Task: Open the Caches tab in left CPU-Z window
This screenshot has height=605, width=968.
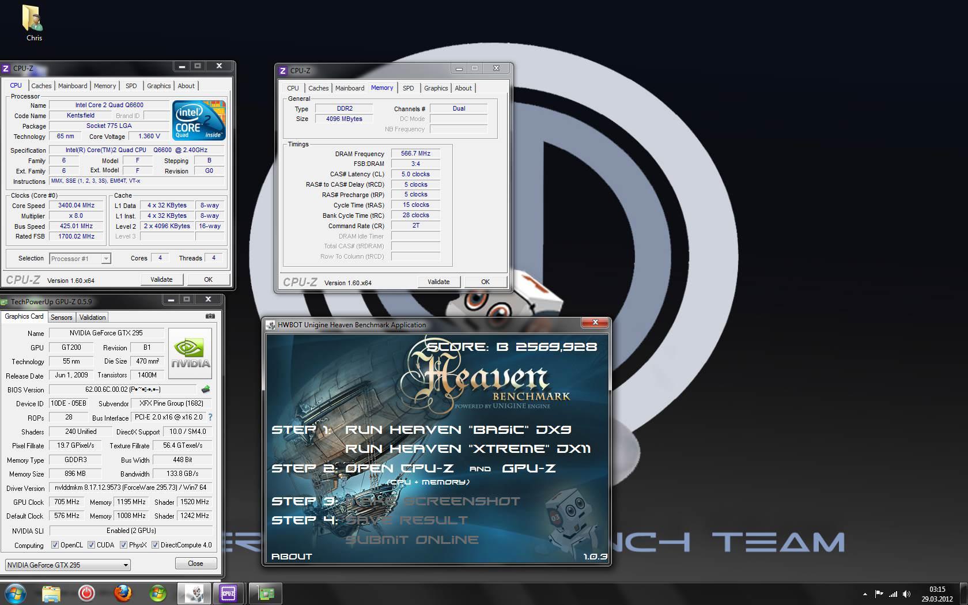Action: pyautogui.click(x=41, y=86)
